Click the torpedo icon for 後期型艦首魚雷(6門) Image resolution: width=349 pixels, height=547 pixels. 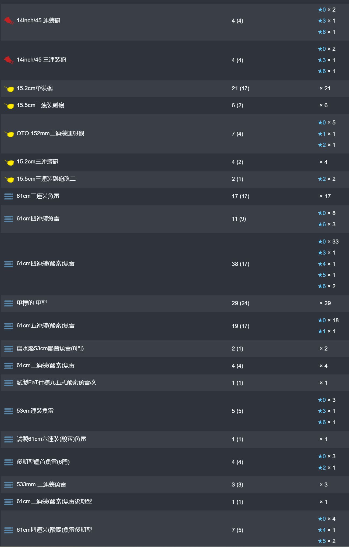[9, 462]
